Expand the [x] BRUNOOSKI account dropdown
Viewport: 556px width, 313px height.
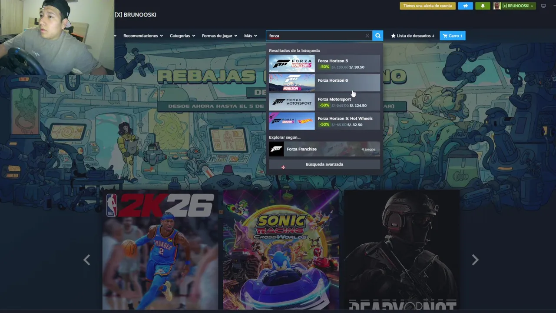(518, 6)
